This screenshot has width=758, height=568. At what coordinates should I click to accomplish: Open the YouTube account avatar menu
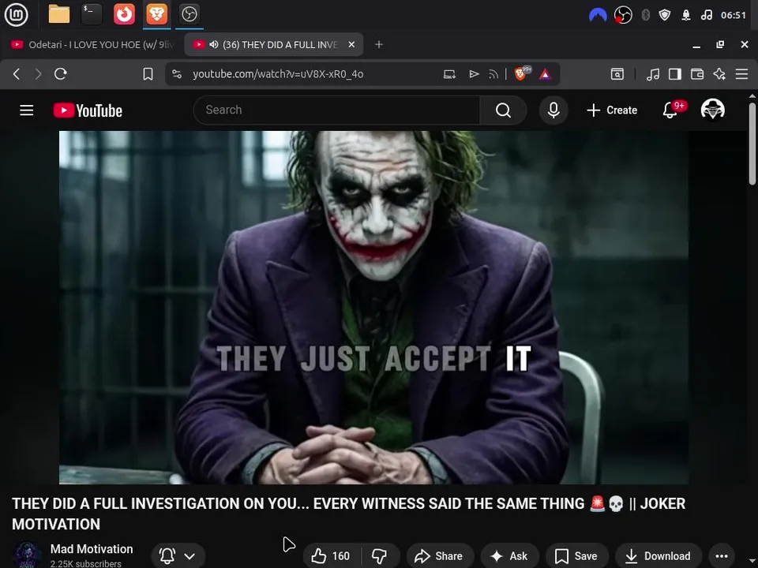coord(712,110)
